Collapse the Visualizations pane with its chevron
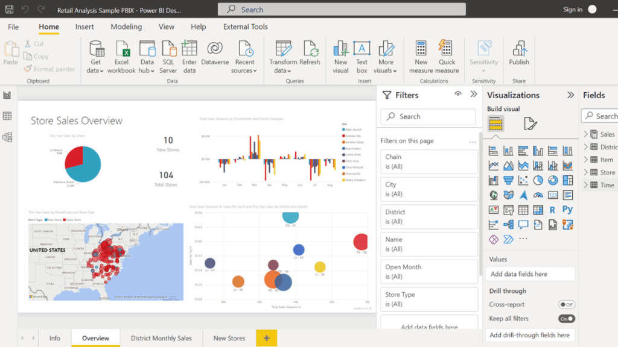This screenshot has height=347, width=618. [x=570, y=95]
